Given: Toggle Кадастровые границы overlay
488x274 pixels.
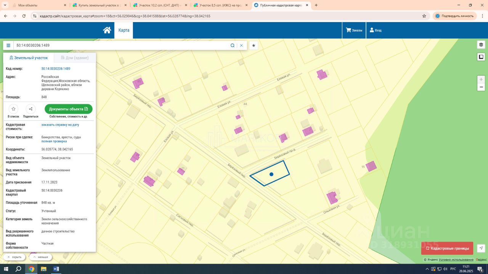Looking at the screenshot, I should coord(447,248).
